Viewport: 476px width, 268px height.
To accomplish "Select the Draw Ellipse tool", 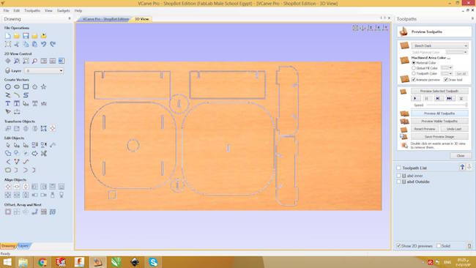I will (x=17, y=87).
